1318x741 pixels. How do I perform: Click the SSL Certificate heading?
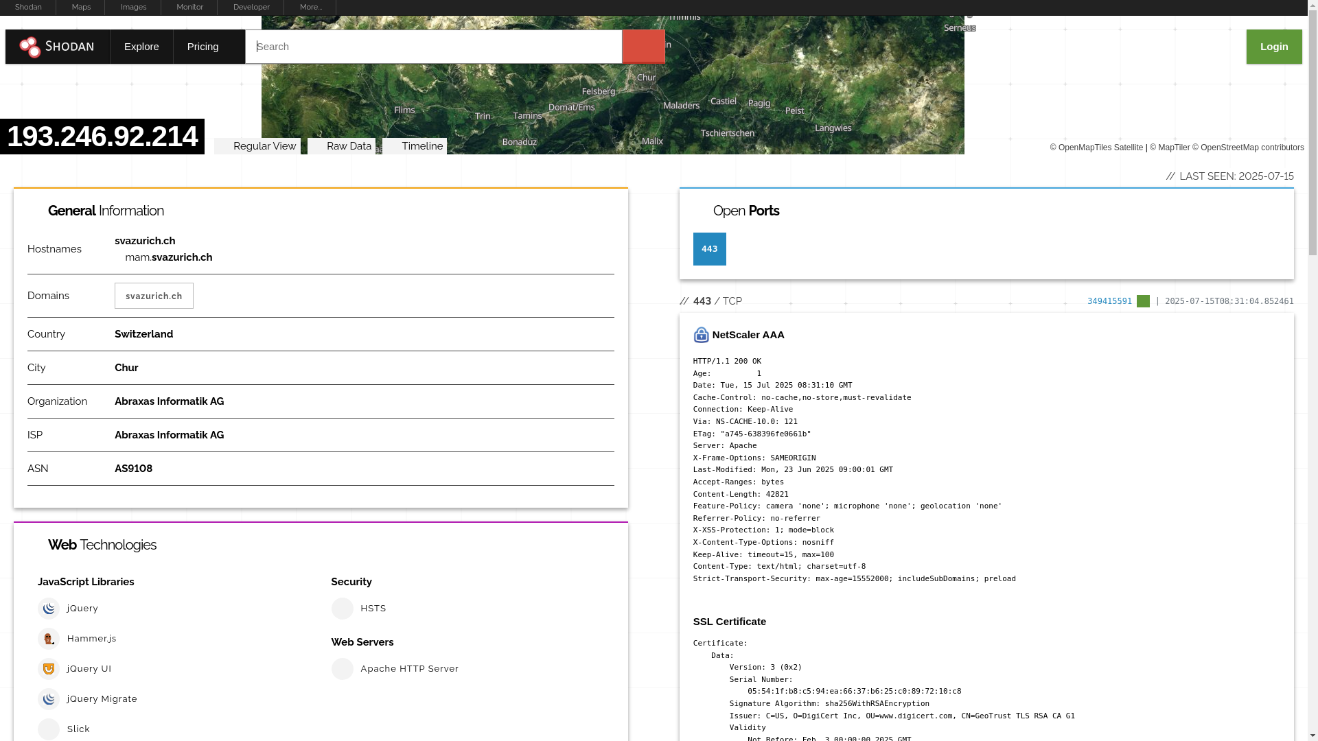[730, 622]
